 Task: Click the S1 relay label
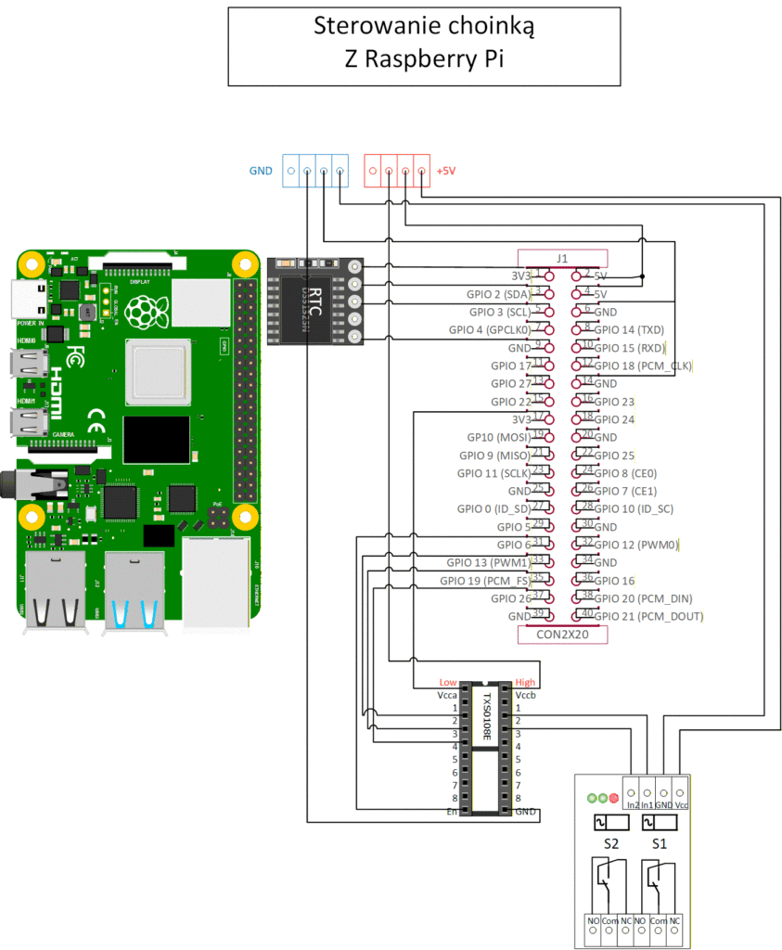pos(659,844)
